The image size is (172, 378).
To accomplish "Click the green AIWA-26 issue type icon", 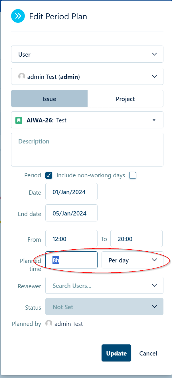I will click(x=19, y=120).
